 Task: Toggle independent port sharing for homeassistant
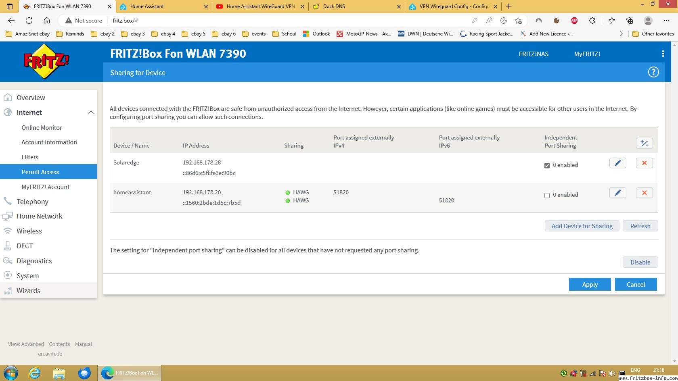tap(547, 195)
